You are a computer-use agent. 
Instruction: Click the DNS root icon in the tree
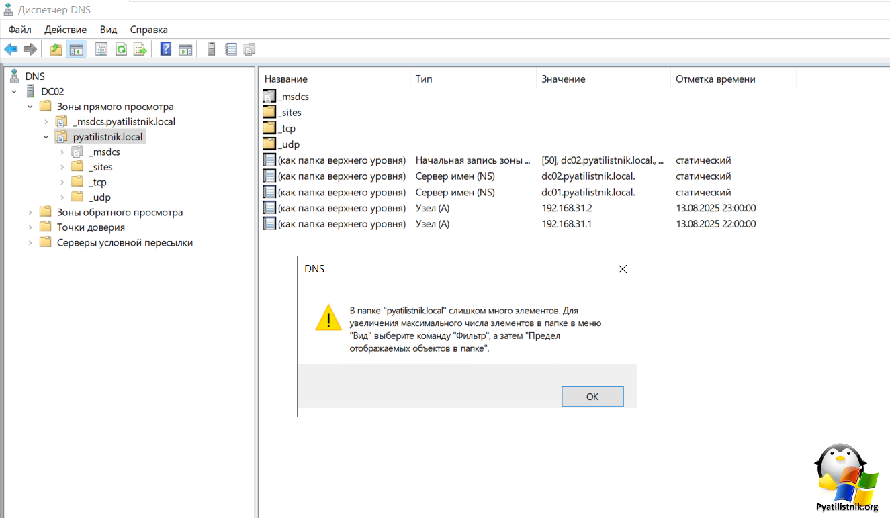tap(14, 76)
